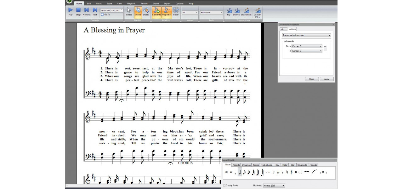The image size is (403, 189).
Task: Jump to the Previous measure
Action: [87, 11]
